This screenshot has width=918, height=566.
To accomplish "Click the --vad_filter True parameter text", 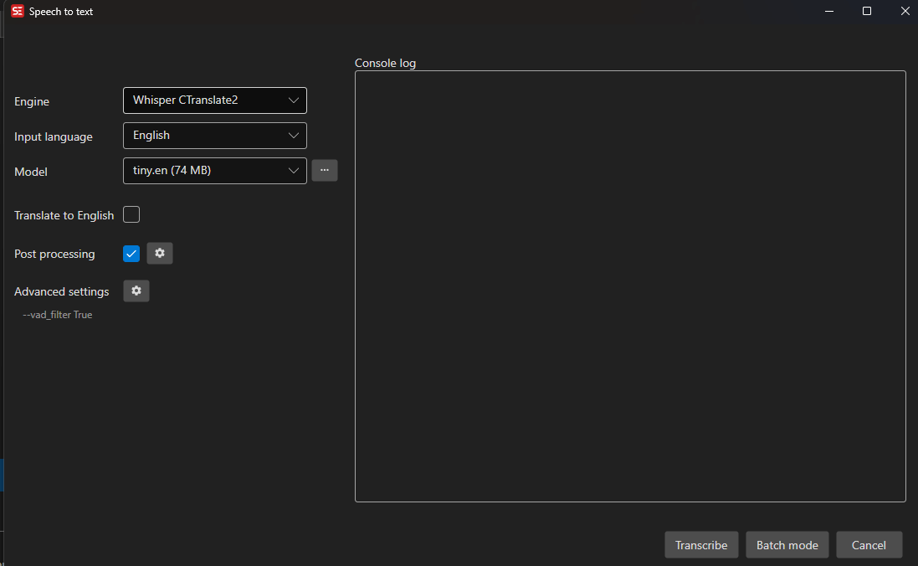I will 58,316.
